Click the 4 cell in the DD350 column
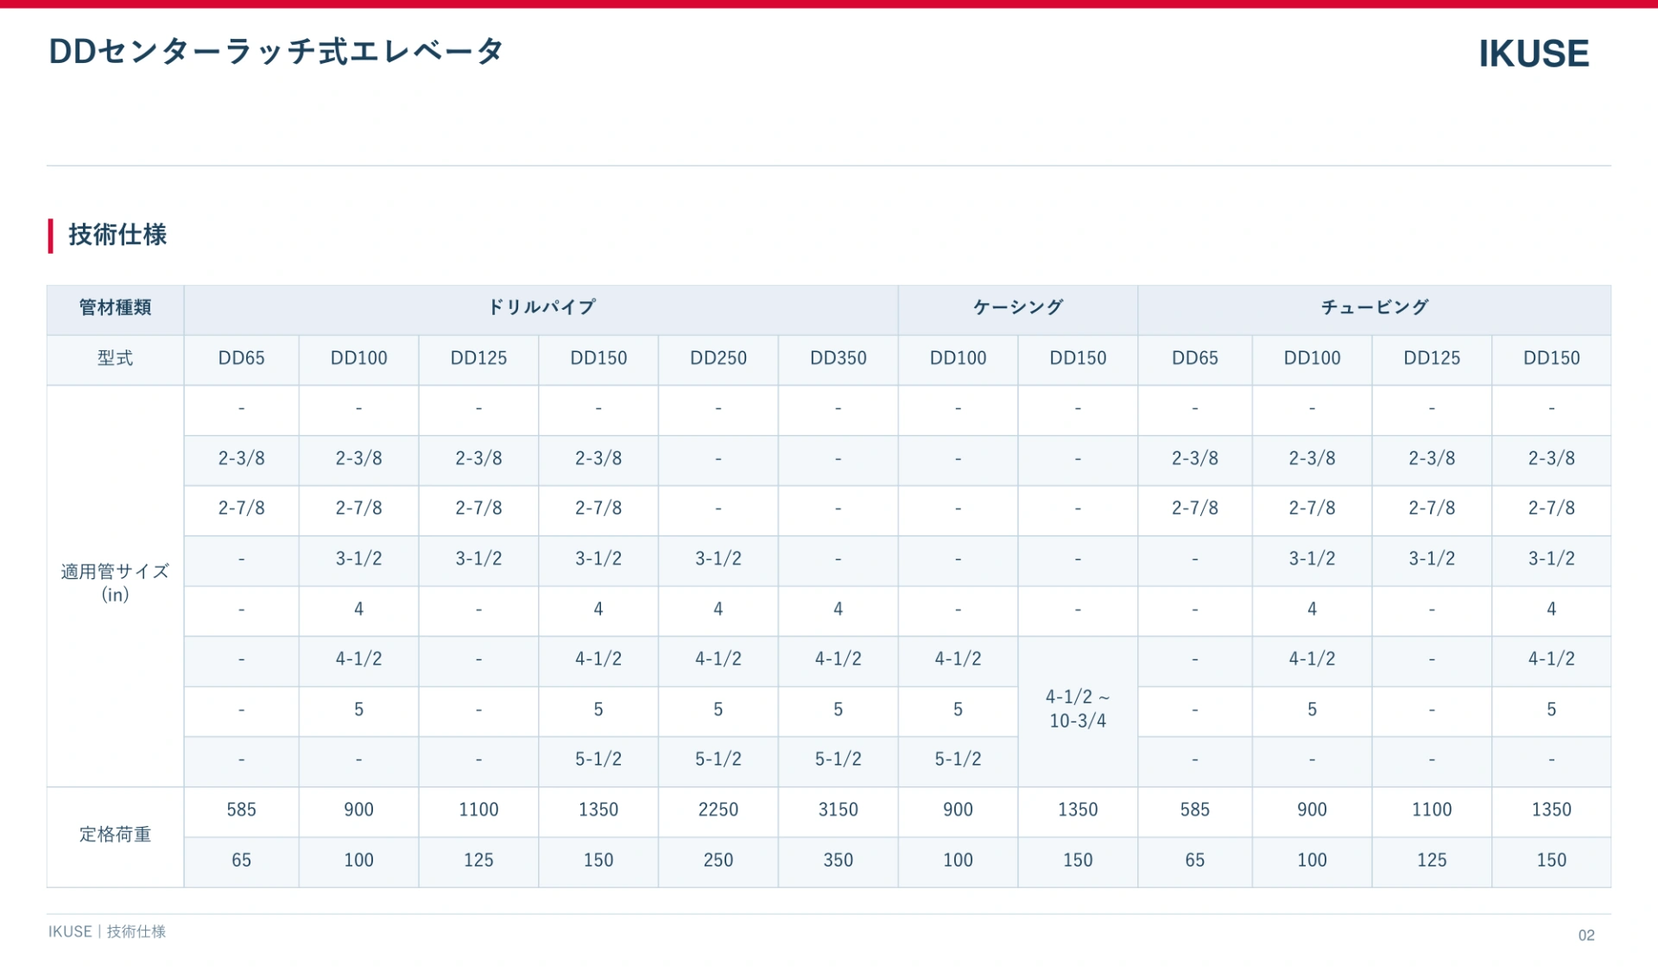The image size is (1658, 971). [x=838, y=609]
